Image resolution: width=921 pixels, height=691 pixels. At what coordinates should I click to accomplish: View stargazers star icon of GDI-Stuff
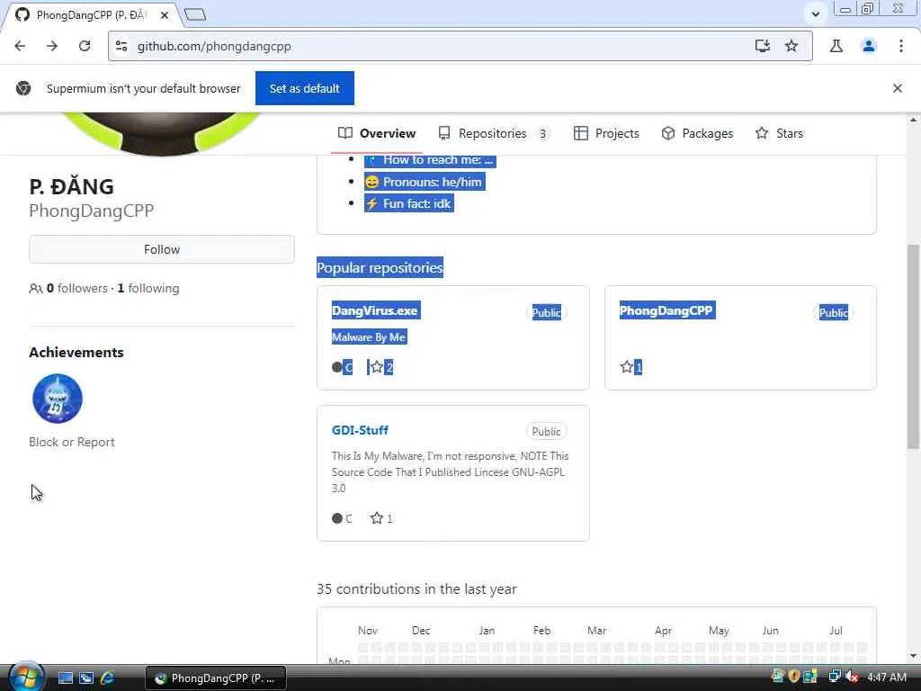[x=377, y=518]
